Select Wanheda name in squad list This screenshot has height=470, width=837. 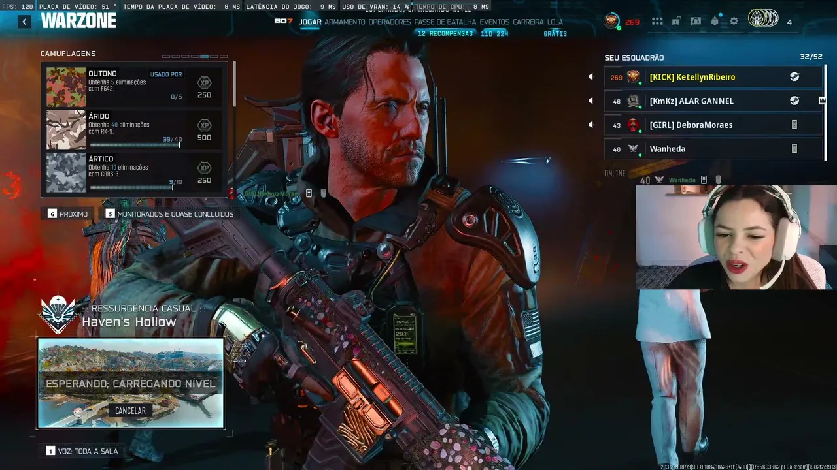pyautogui.click(x=668, y=149)
